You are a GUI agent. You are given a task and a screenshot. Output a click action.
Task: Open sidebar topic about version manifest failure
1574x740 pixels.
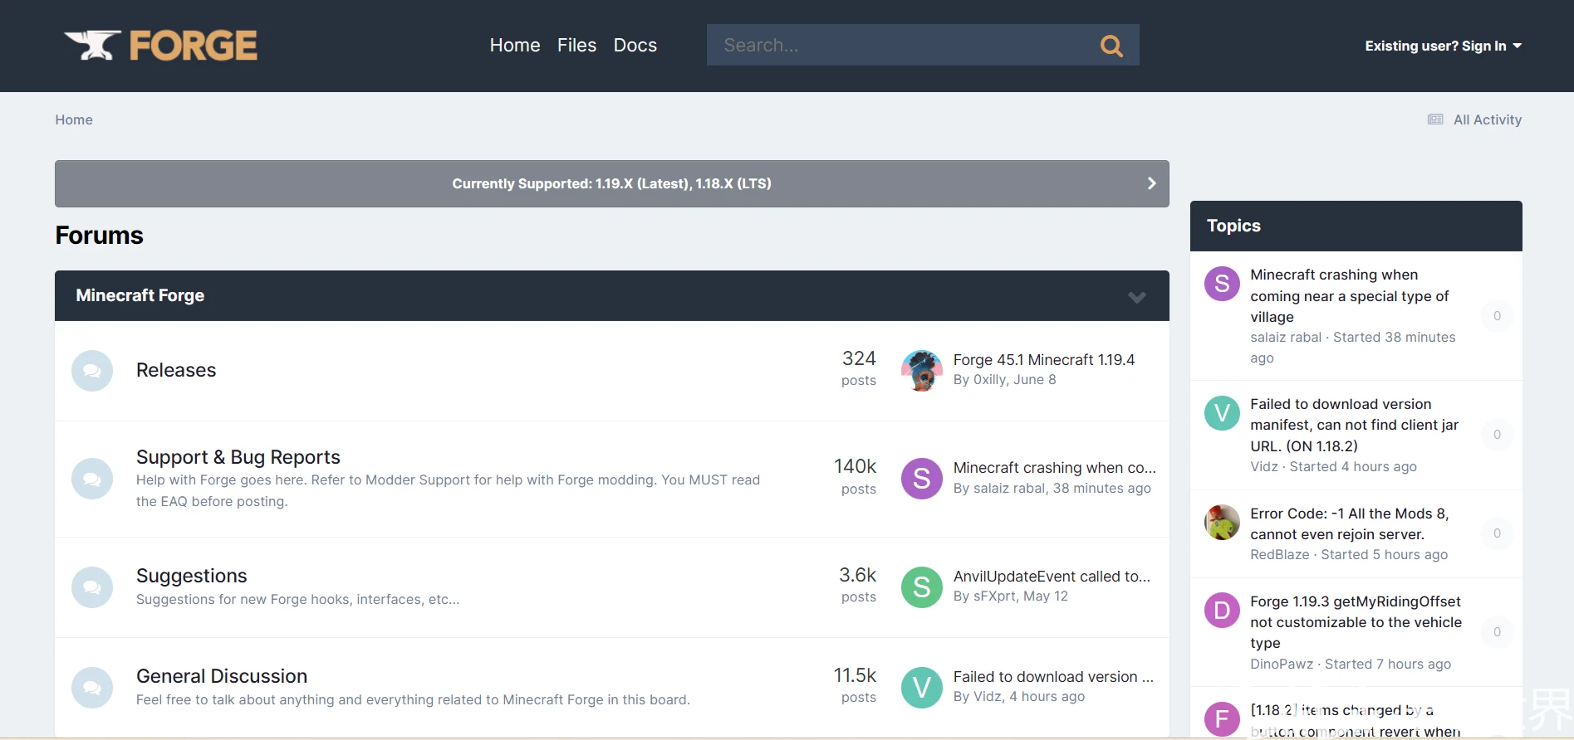point(1354,425)
